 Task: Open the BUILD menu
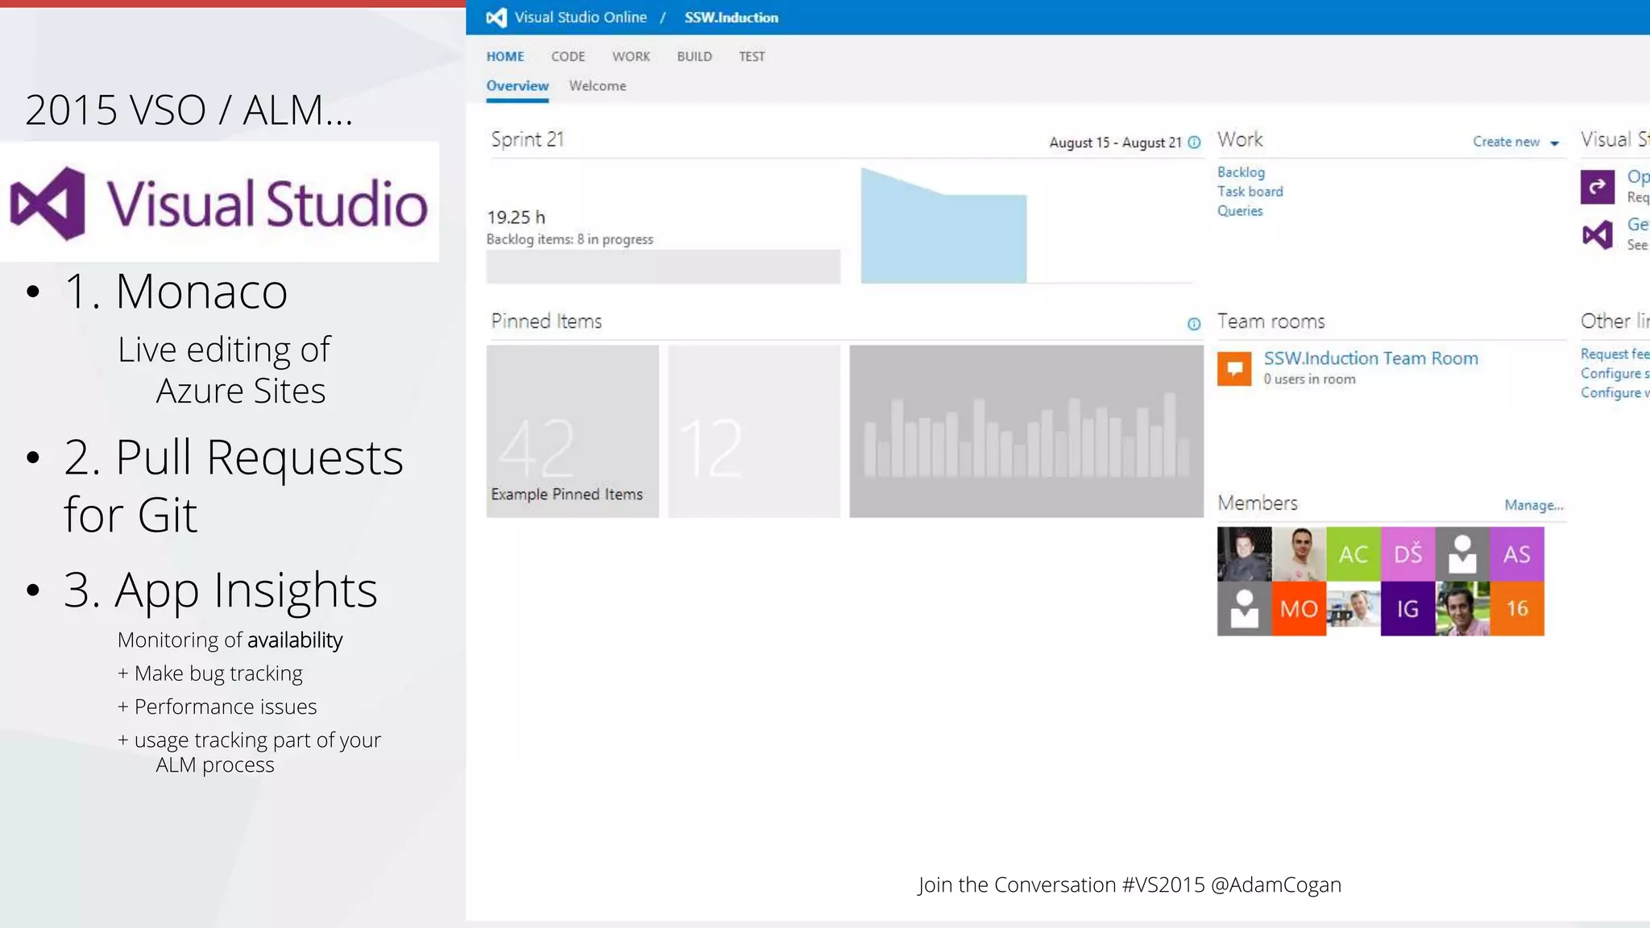694,56
